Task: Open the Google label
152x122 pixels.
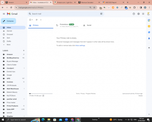Action: tap(9, 75)
